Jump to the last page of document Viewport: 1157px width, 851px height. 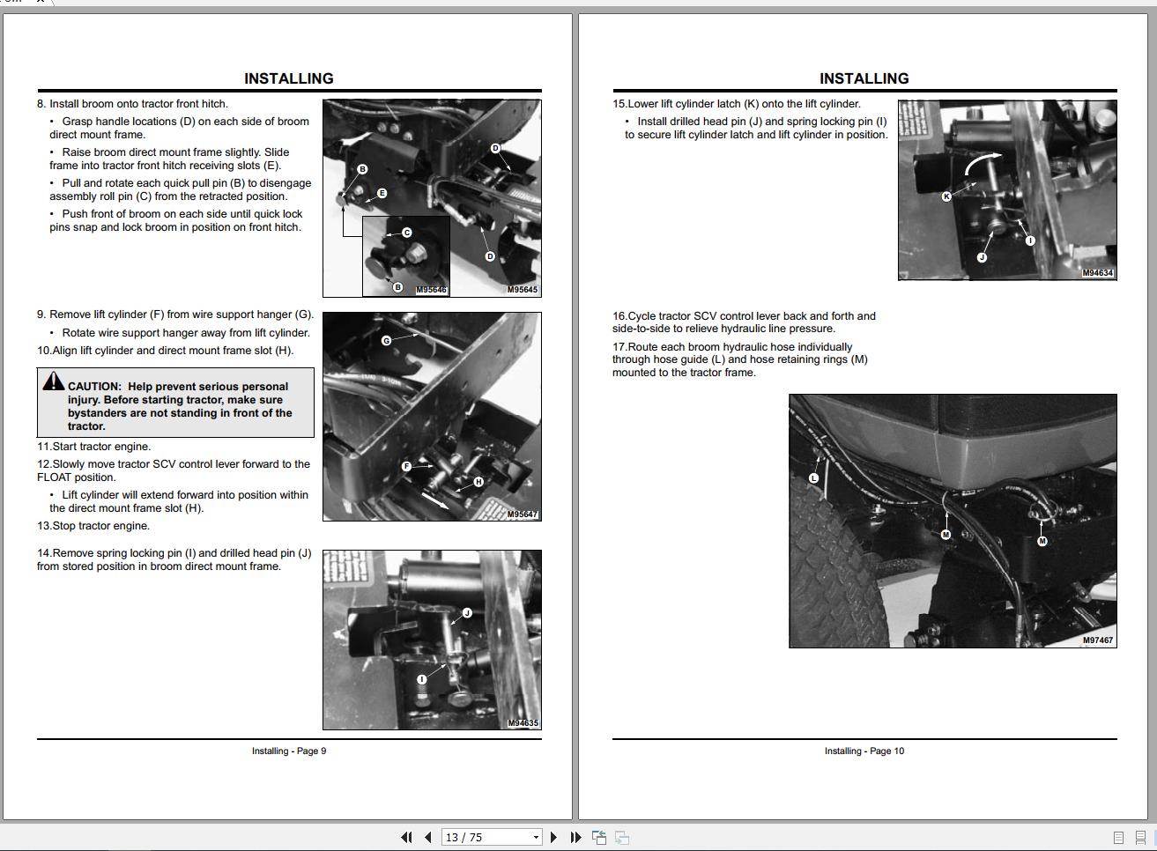575,837
